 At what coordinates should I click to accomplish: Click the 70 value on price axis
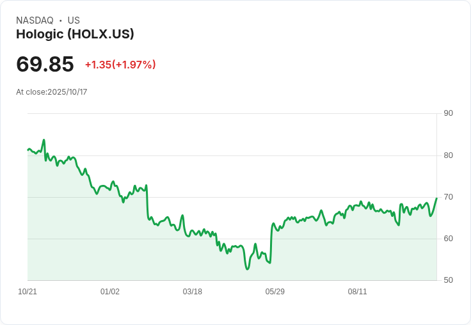pos(449,196)
